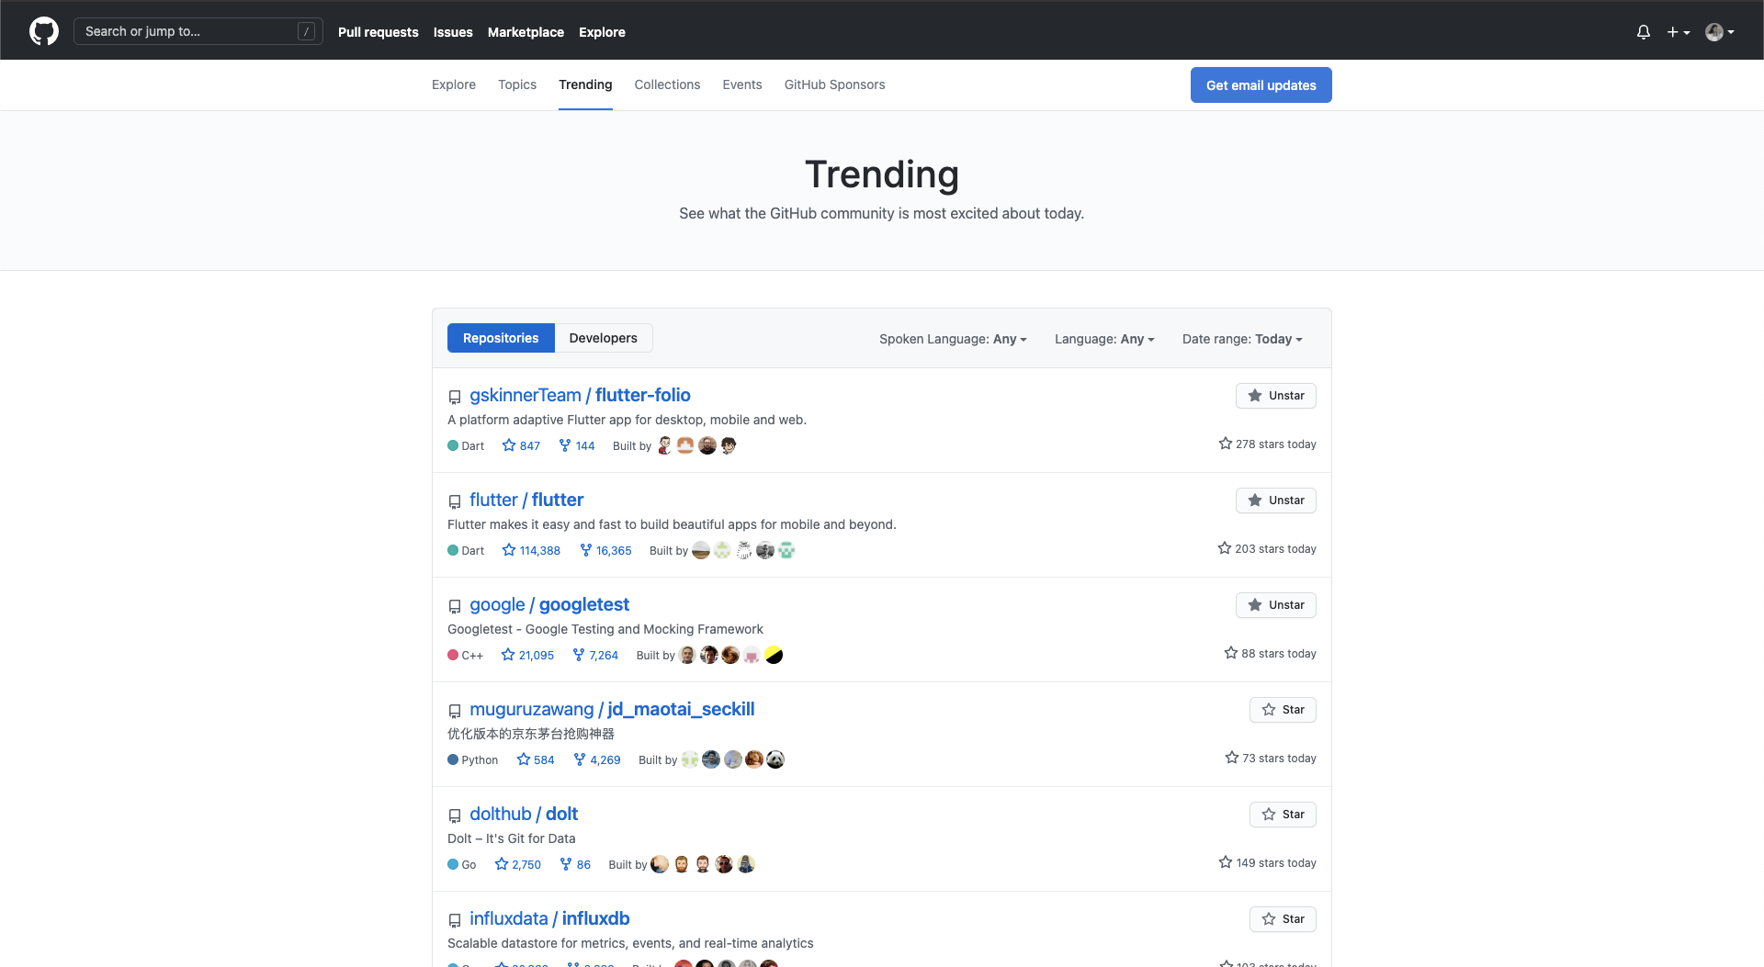Open the GitHub Sponsors tab
Image resolution: width=1764 pixels, height=967 pixels.
click(834, 84)
